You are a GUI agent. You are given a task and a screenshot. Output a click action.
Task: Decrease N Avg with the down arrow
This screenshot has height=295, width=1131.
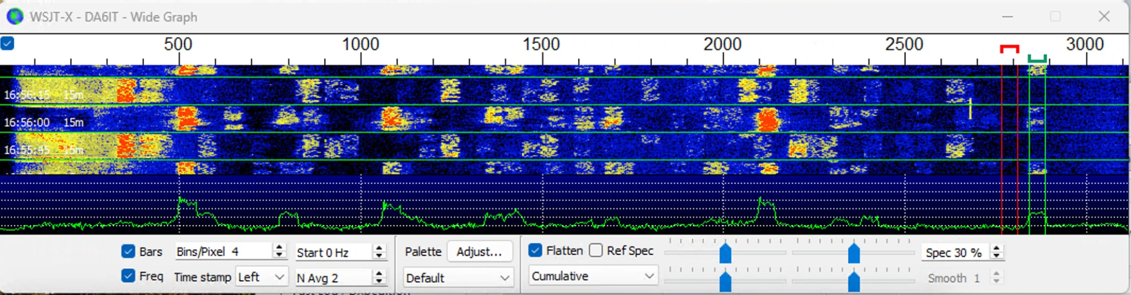click(379, 281)
